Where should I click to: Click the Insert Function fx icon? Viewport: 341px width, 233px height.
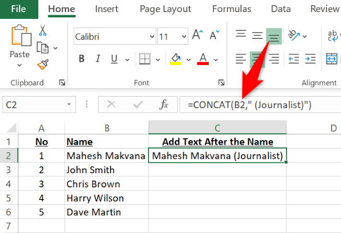pos(164,104)
